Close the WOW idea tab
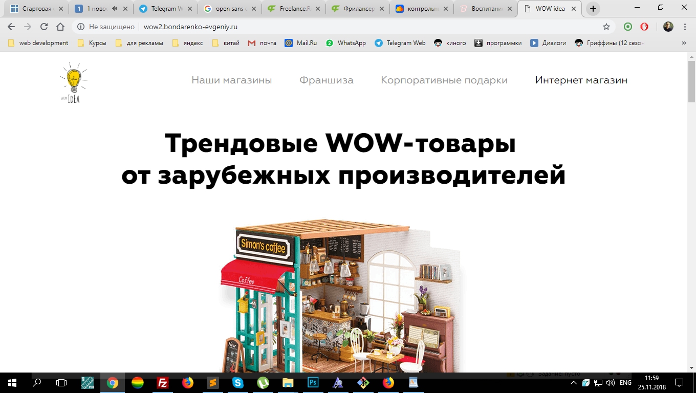696x393 pixels. point(574,9)
